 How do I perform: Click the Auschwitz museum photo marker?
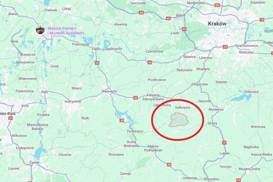point(40,30)
